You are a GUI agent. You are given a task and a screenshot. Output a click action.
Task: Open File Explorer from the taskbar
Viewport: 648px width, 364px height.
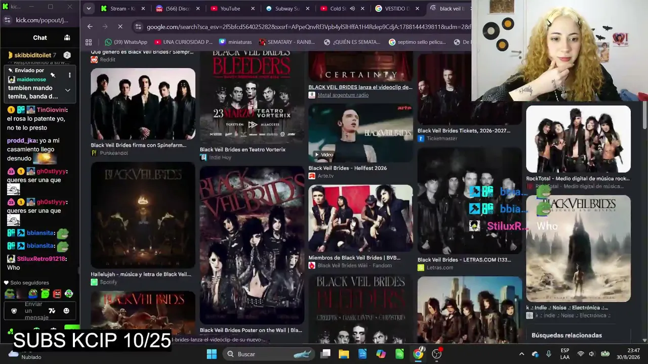coord(344,354)
